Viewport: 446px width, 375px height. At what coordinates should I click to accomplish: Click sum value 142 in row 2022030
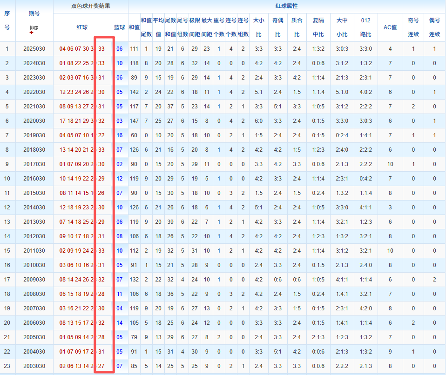pyautogui.click(x=134, y=92)
